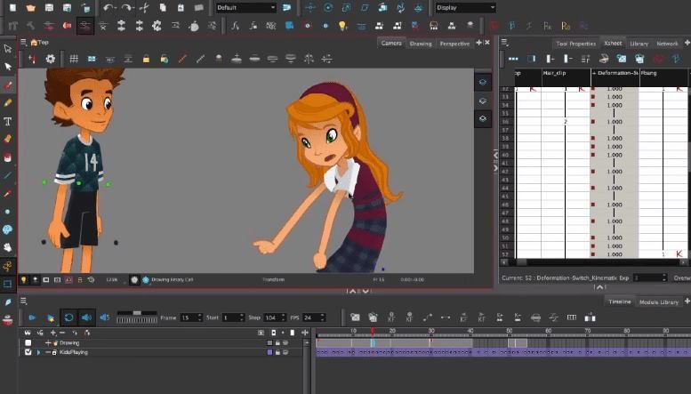Click the light bulb icon in second toolbar
Screen dimensions: 691x394
tap(343, 26)
